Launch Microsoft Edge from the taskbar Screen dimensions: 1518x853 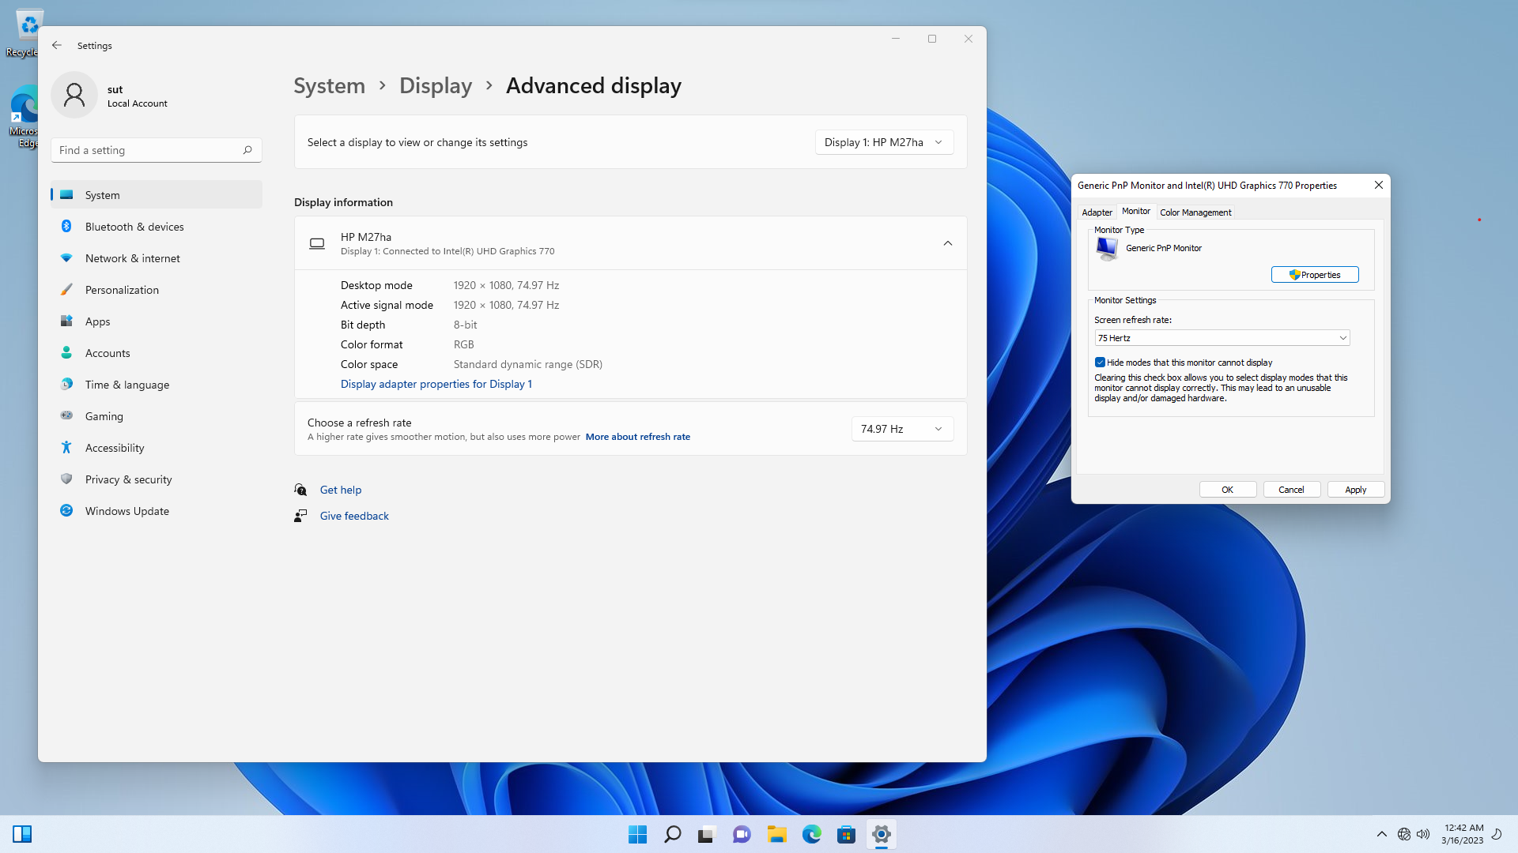[811, 833]
